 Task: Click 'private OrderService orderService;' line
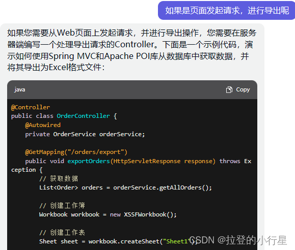point(85,134)
